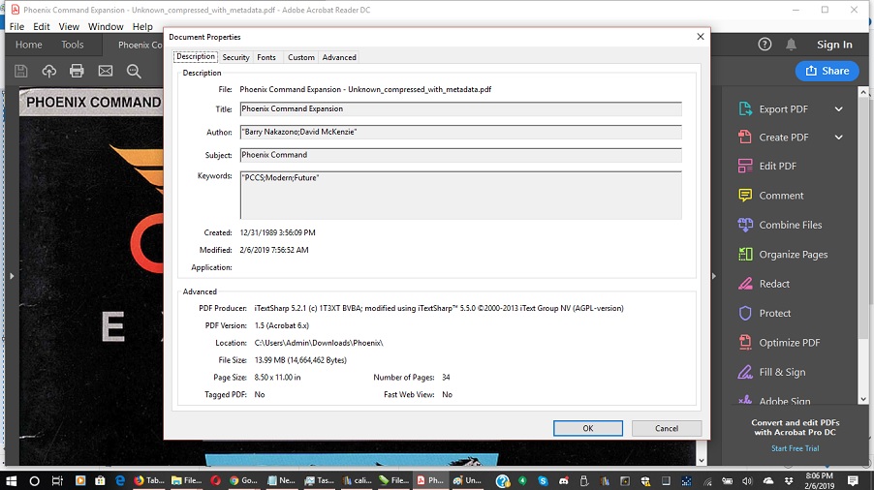Switch to the Security tab
The image size is (874, 490).
pos(235,57)
